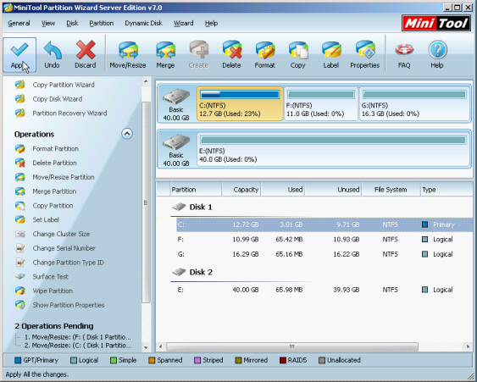477x382 pixels.
Task: Click Disk 2 header in list
Action: (x=192, y=272)
